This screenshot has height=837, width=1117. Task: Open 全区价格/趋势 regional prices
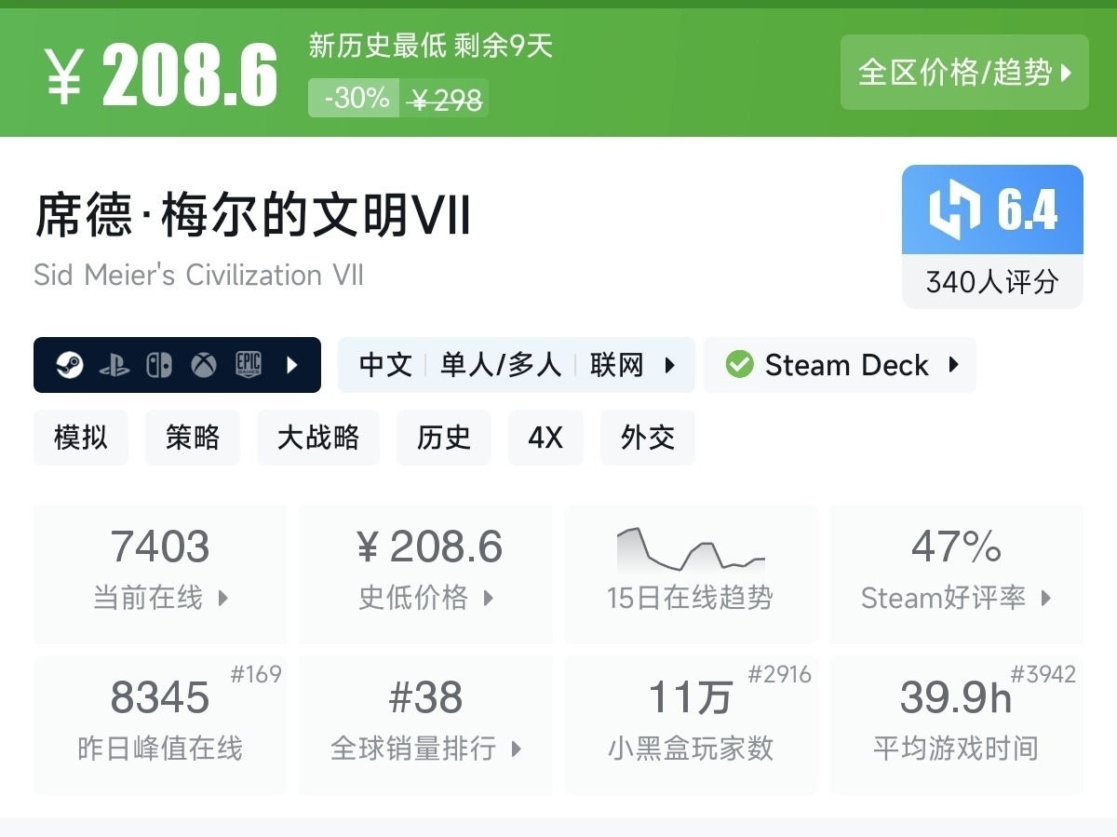(x=964, y=73)
